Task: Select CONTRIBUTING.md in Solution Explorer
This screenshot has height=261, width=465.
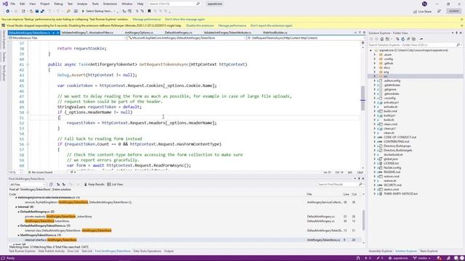Action: click(396, 141)
